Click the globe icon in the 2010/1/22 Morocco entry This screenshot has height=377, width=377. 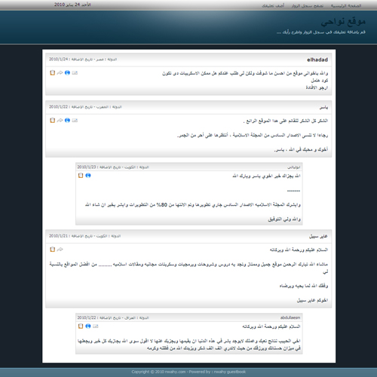(67, 120)
